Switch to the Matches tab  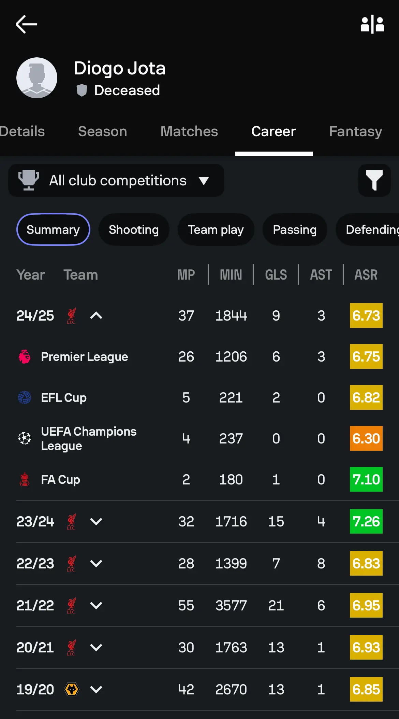(x=189, y=131)
